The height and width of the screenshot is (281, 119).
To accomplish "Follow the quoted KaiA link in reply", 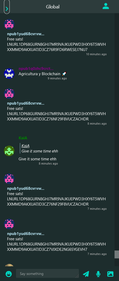I will point(25,146).
